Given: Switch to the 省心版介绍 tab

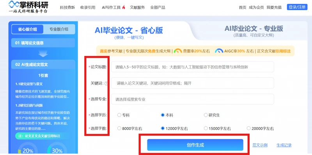Looking at the screenshot, I should click(x=27, y=30).
